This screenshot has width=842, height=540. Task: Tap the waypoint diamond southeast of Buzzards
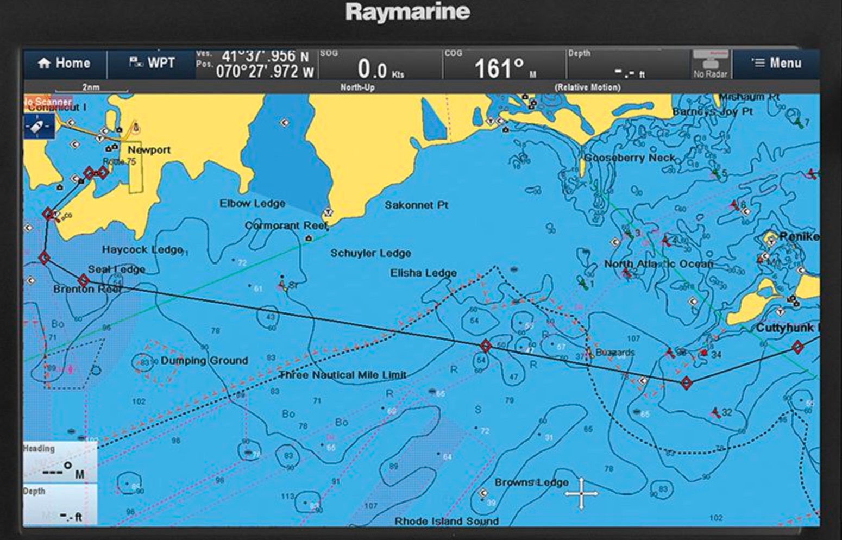686,383
